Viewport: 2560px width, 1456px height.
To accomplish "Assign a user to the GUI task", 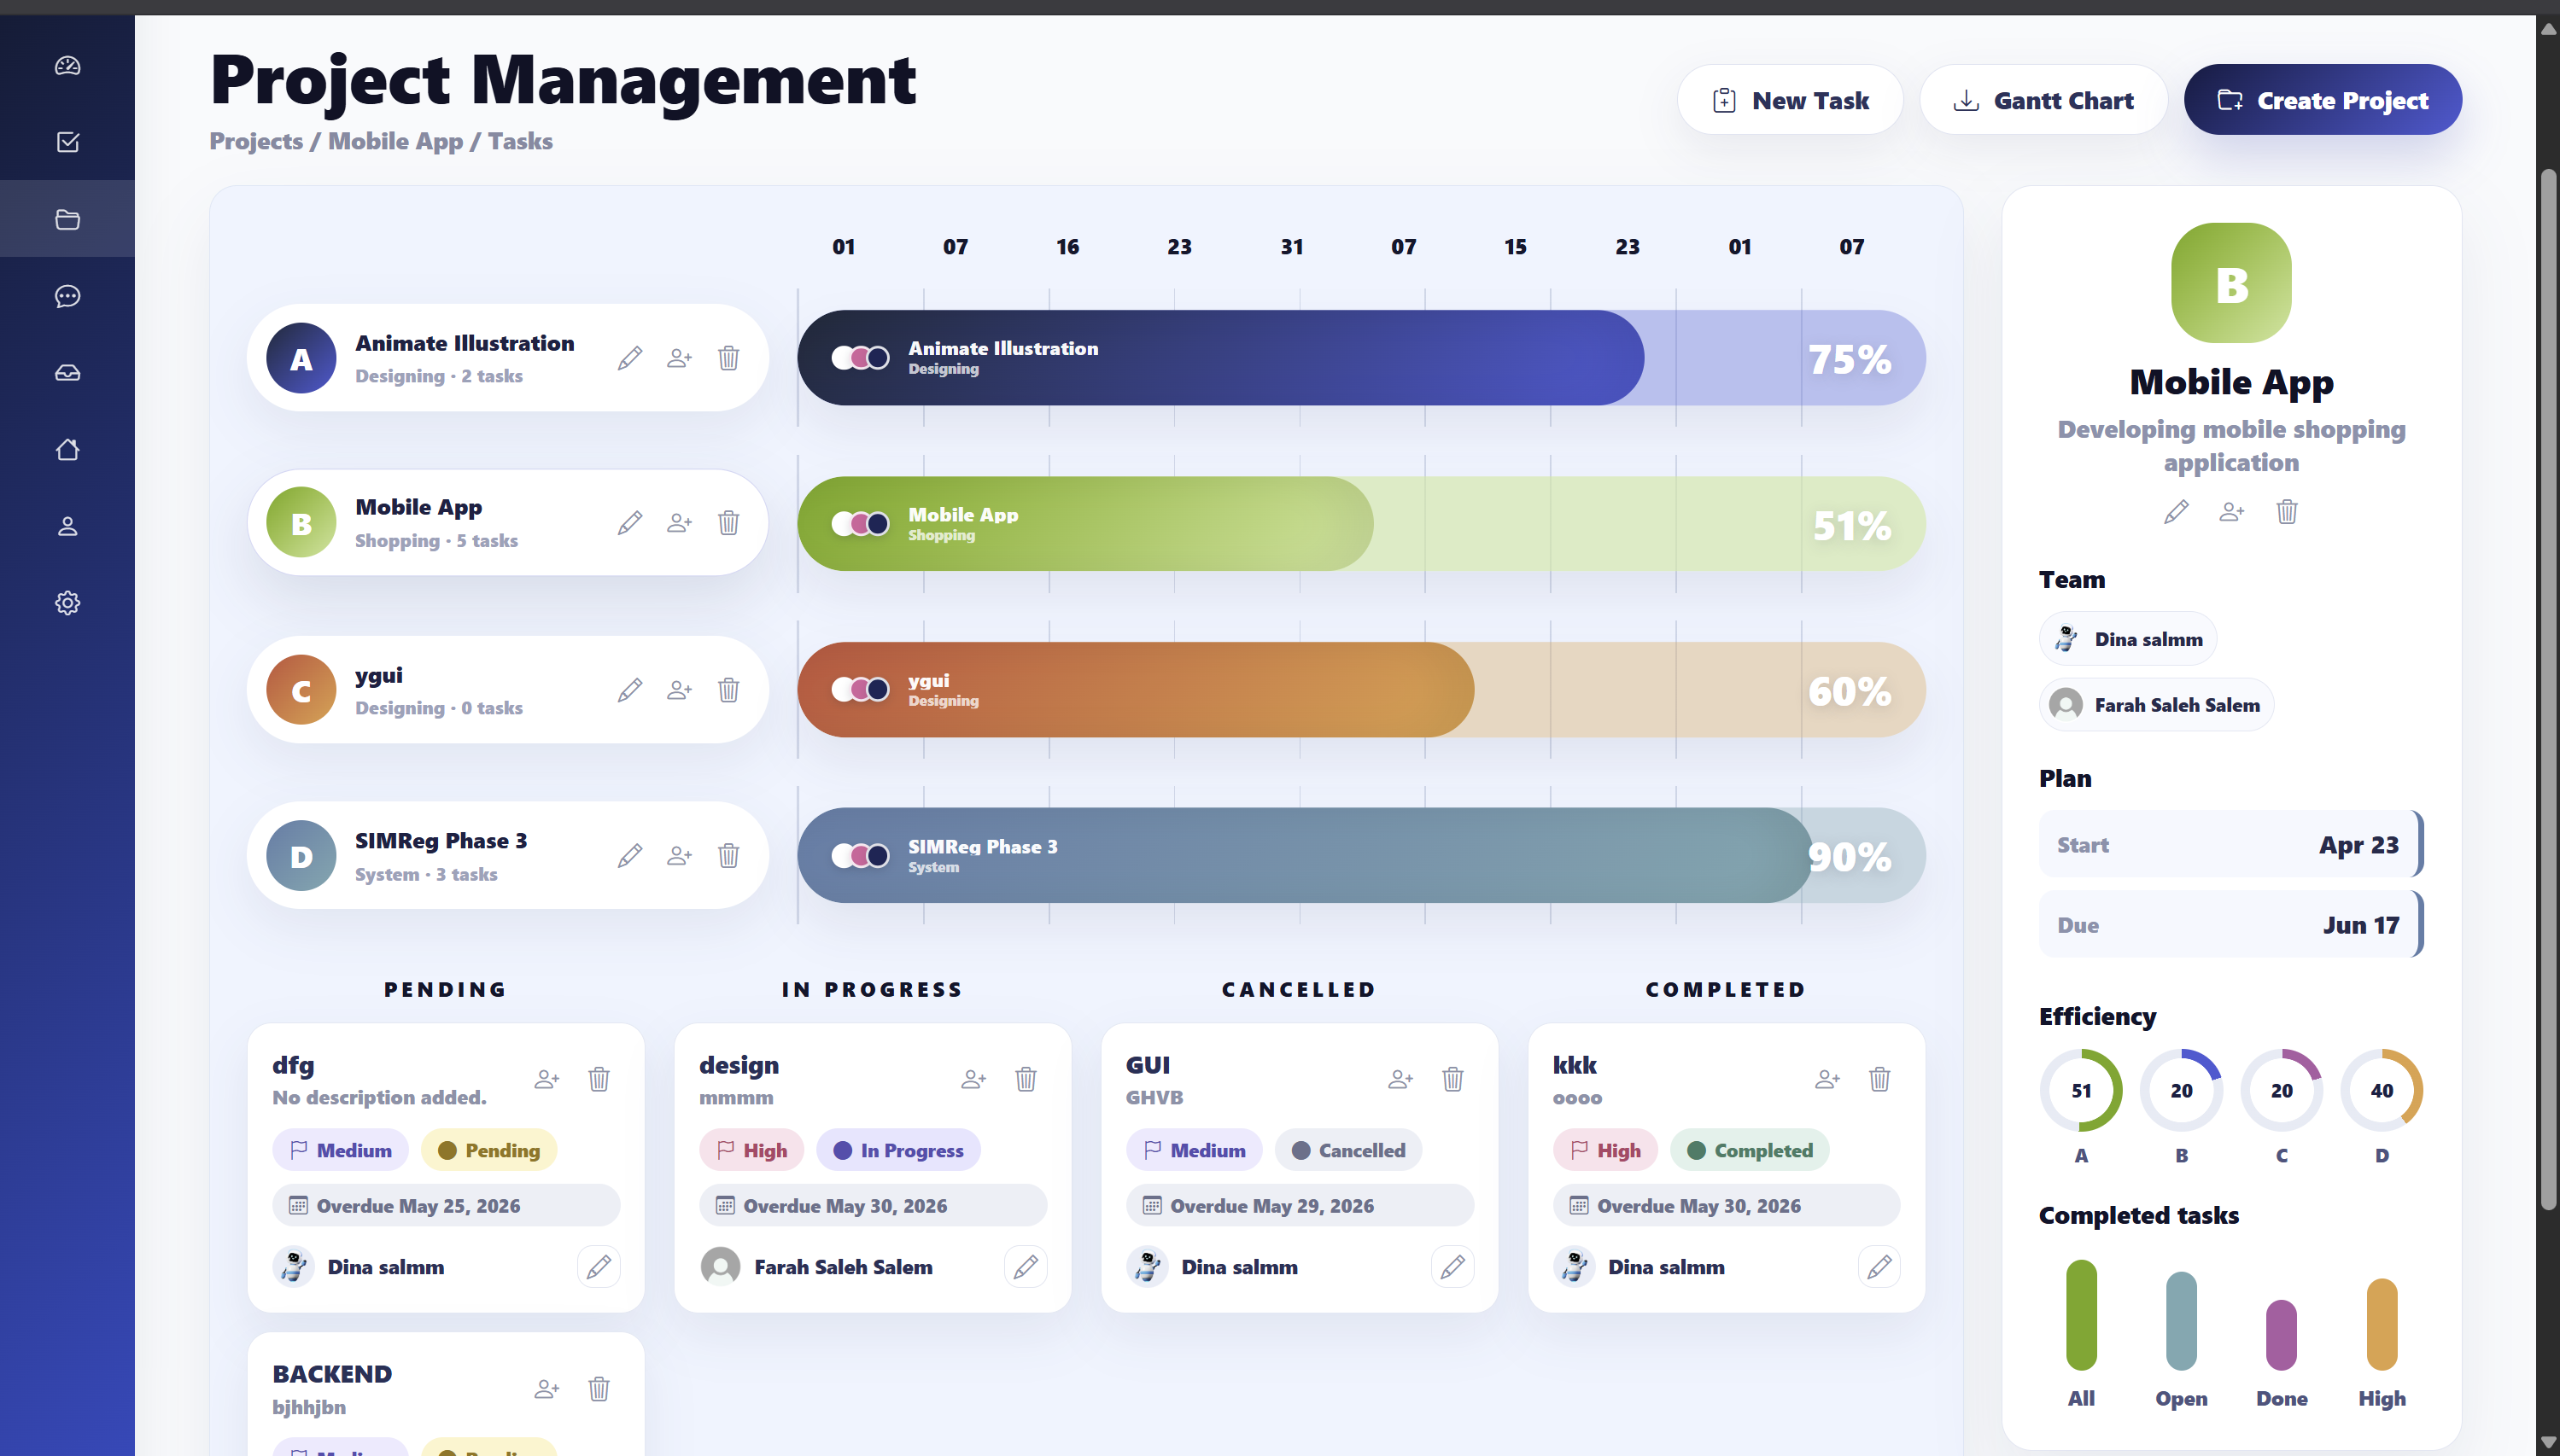I will pos(1400,1079).
